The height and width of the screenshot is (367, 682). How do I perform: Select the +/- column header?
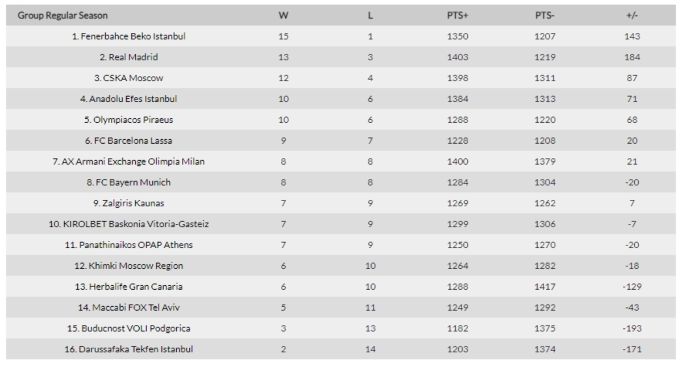click(632, 15)
